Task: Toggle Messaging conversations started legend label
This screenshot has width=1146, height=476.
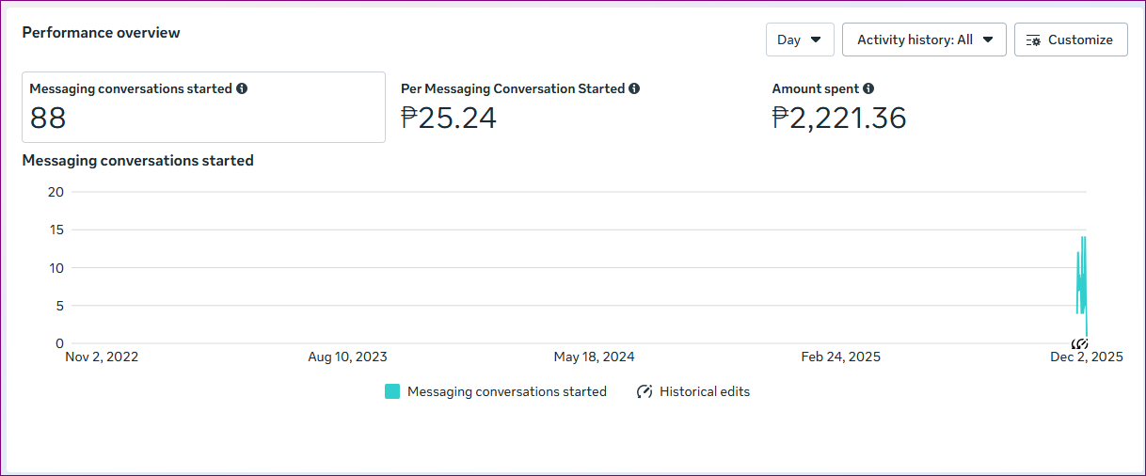Action: pyautogui.click(x=506, y=391)
